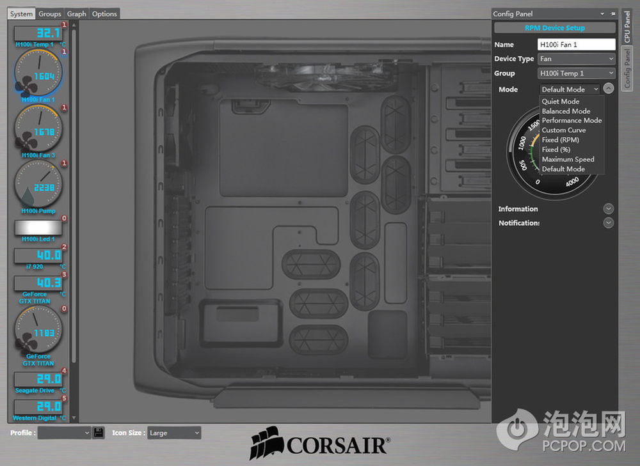Image resolution: width=640 pixels, height=466 pixels.
Task: Select Maximum Speed from the mode list
Action: (568, 159)
